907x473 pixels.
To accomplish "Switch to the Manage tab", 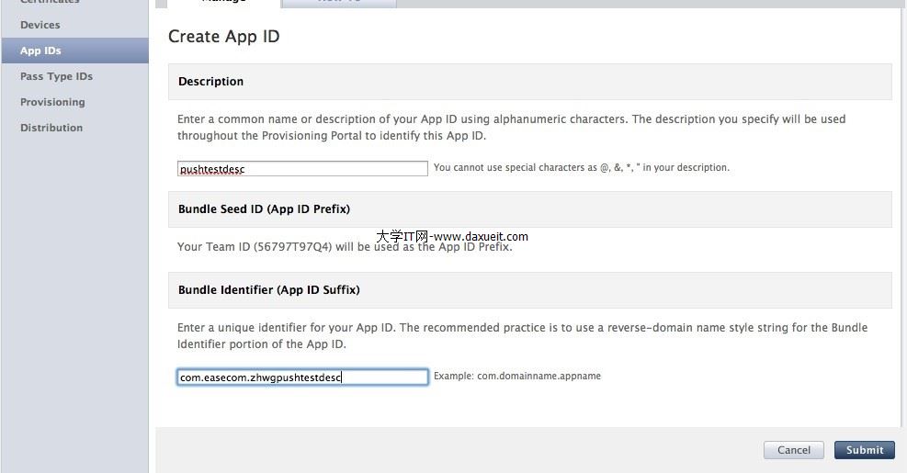I will coord(223,3).
